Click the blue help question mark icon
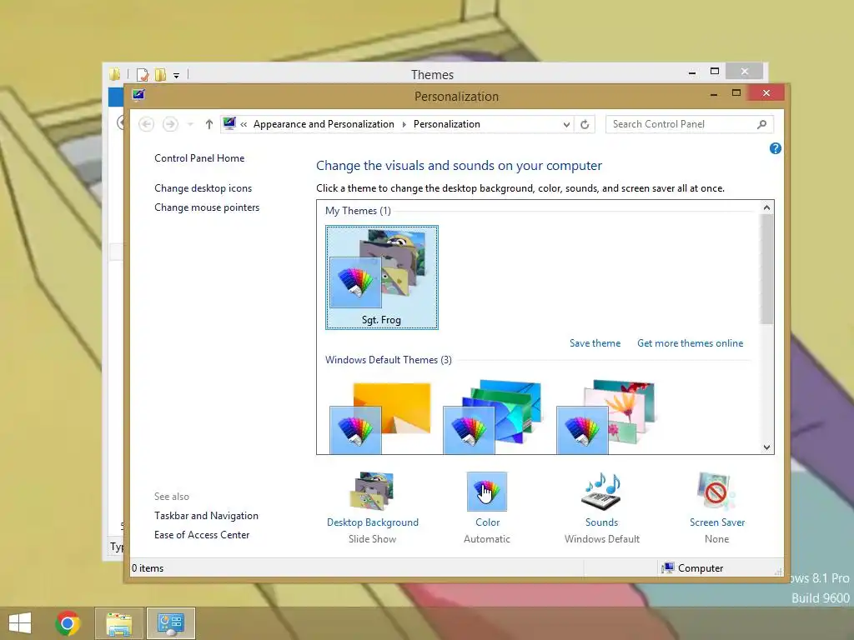The height and width of the screenshot is (640, 854). pos(775,148)
